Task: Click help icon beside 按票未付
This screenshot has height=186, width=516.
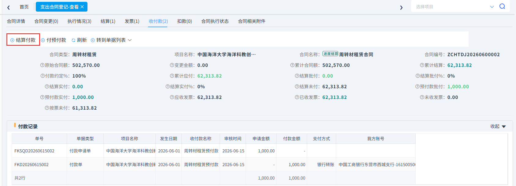Action: coord(47,108)
